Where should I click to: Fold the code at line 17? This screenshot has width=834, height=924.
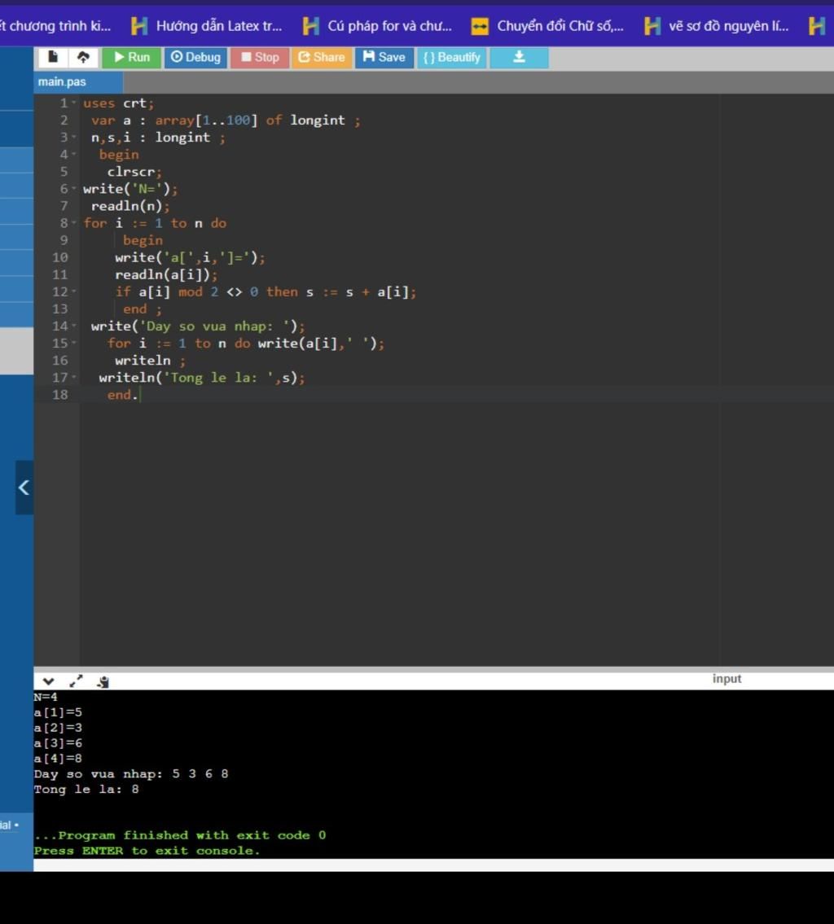click(x=74, y=378)
